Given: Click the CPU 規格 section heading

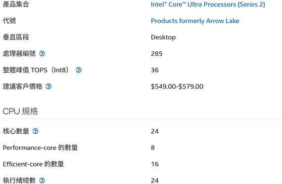Looking at the screenshot, I should 20,111.
